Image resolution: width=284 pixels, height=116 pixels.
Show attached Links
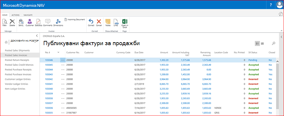(x=116, y=22)
